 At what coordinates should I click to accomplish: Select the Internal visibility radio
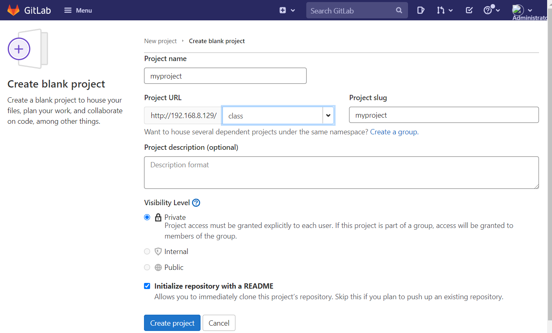coord(147,252)
